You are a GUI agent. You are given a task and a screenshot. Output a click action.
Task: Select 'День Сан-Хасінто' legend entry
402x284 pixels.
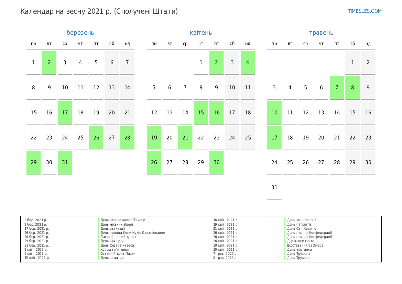pyautogui.click(x=302, y=228)
